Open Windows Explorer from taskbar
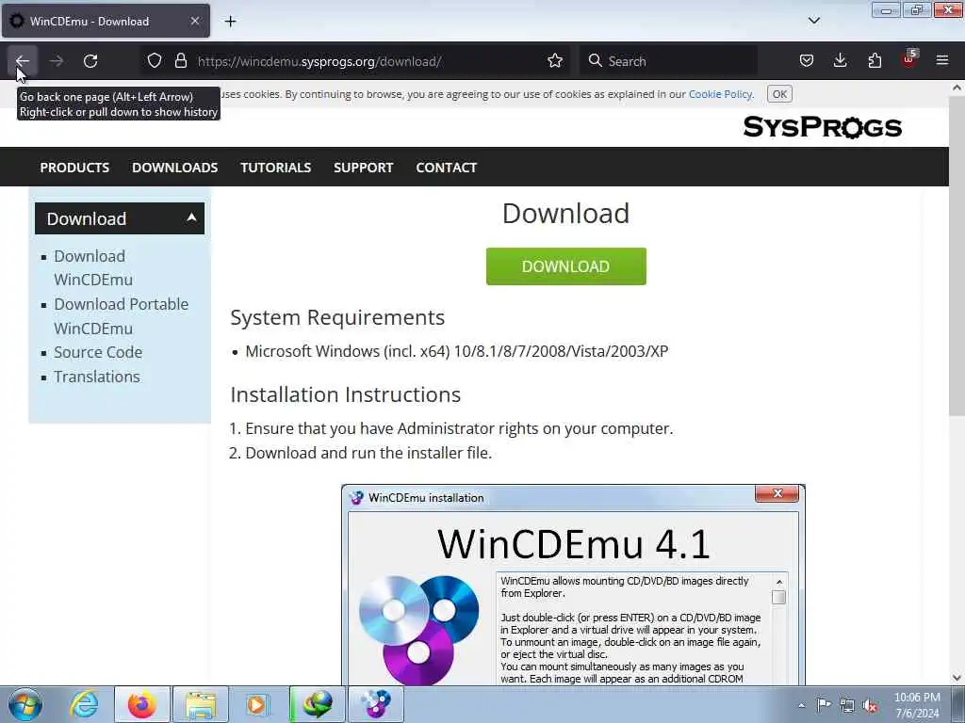 coord(200,704)
